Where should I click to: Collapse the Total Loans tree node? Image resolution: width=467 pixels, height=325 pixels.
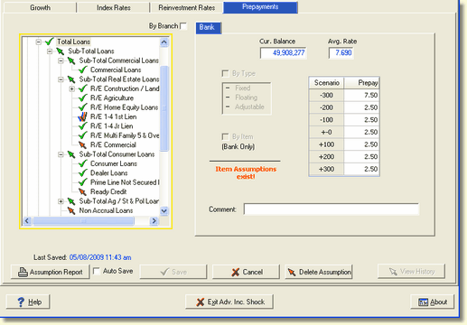pos(38,42)
